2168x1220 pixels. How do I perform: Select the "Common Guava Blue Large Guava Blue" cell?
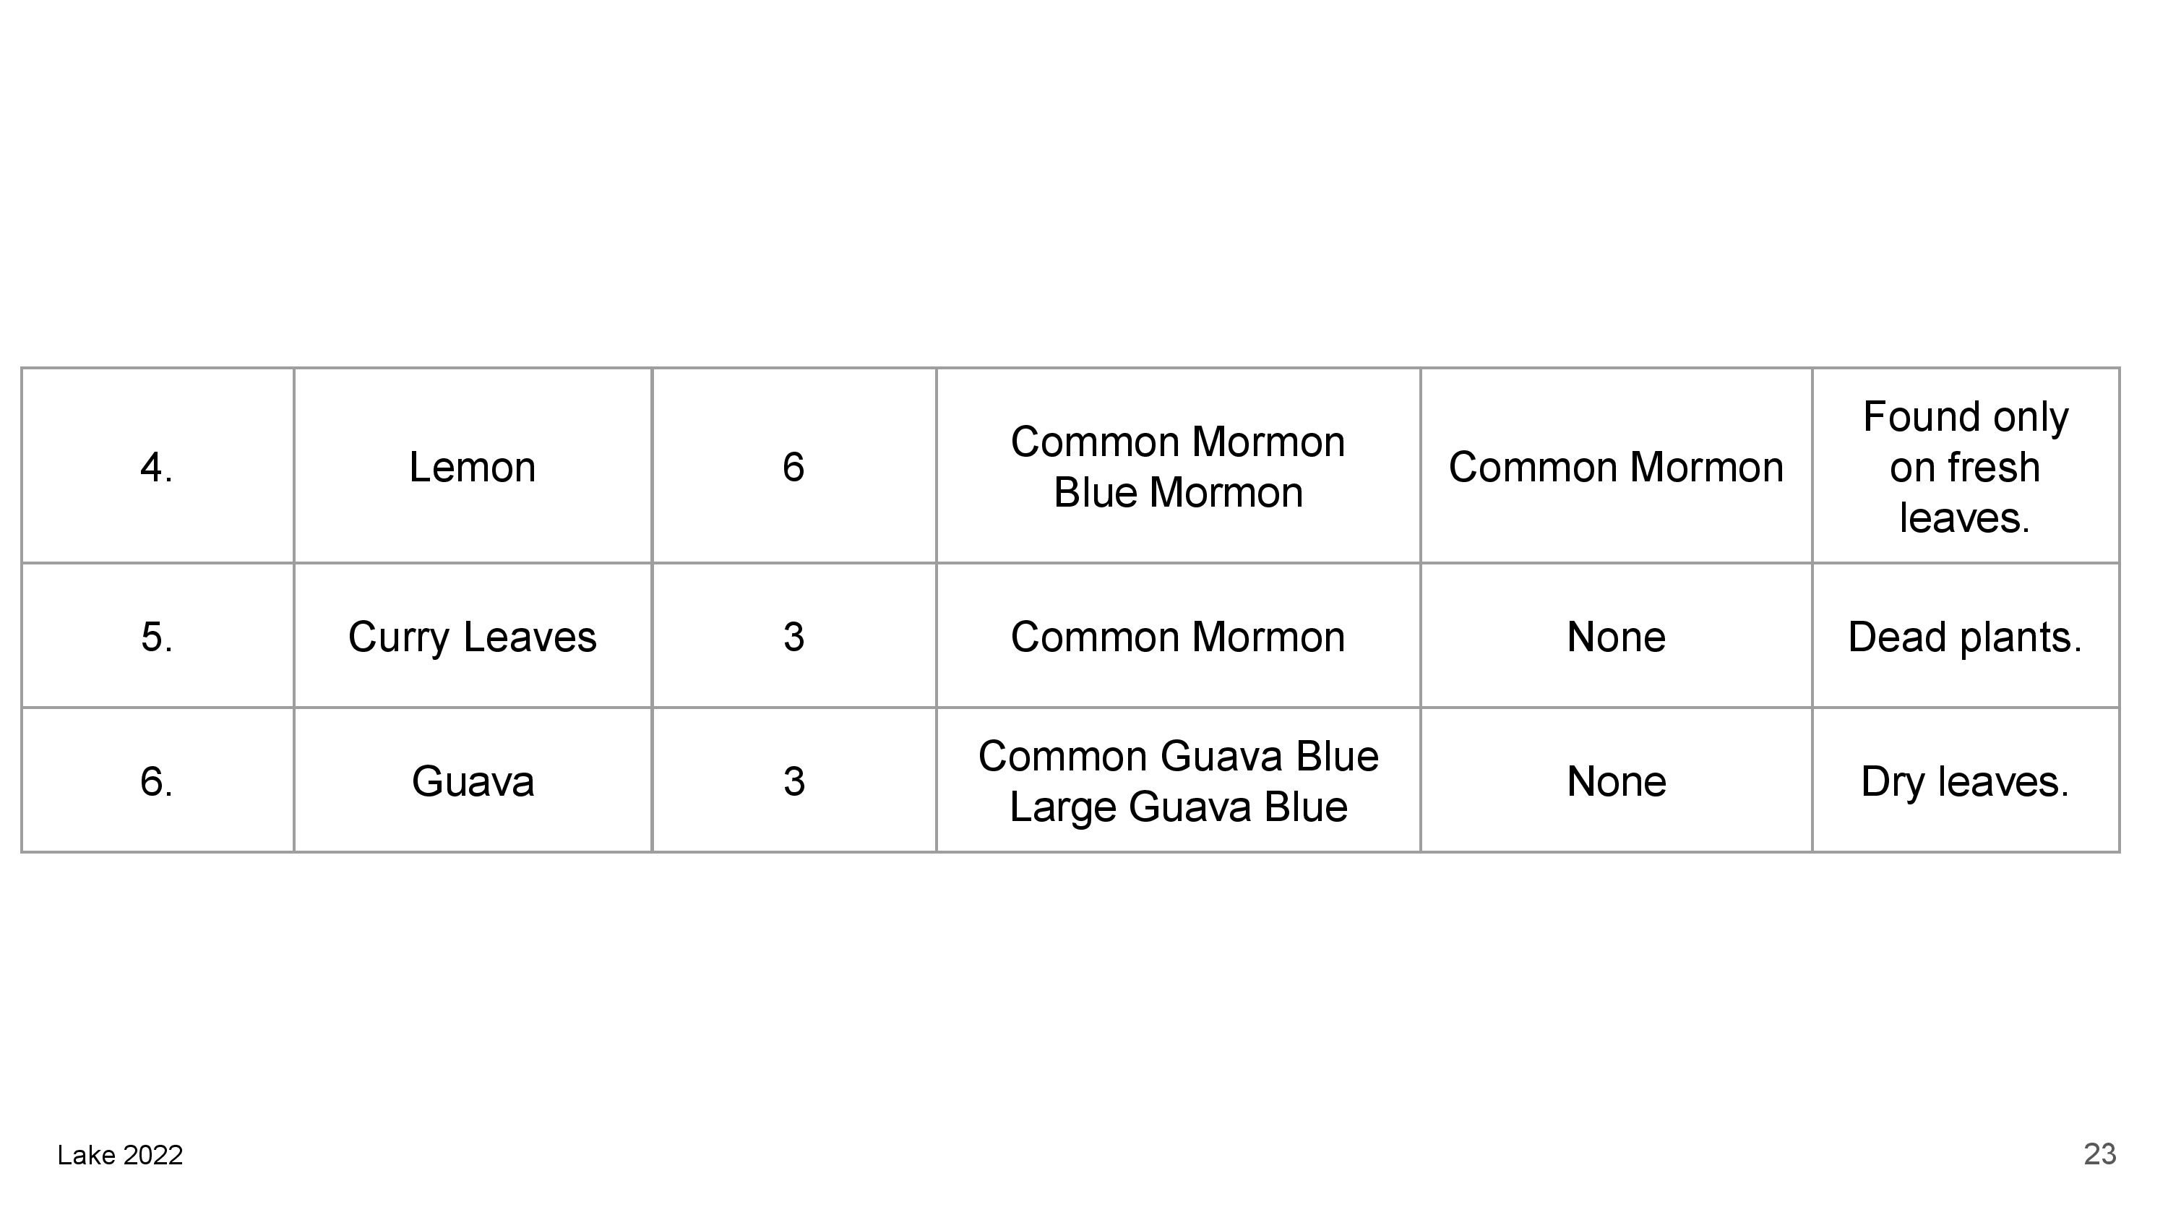coord(1177,782)
